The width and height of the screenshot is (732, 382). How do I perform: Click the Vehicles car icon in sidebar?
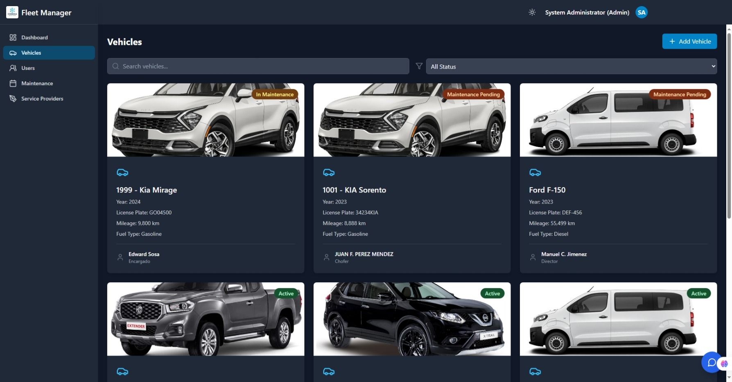click(13, 53)
